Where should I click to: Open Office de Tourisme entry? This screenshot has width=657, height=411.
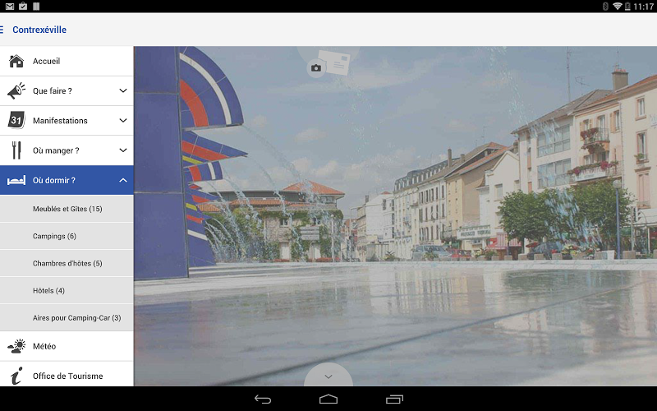coord(67,374)
